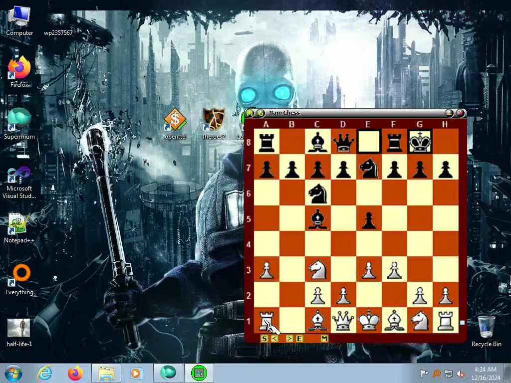The width and height of the screenshot is (511, 383).
Task: Click the black rook on f8
Action: click(394, 142)
